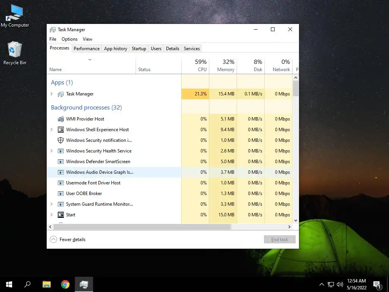
Task: Switch to the Details tab
Action: coord(173,49)
